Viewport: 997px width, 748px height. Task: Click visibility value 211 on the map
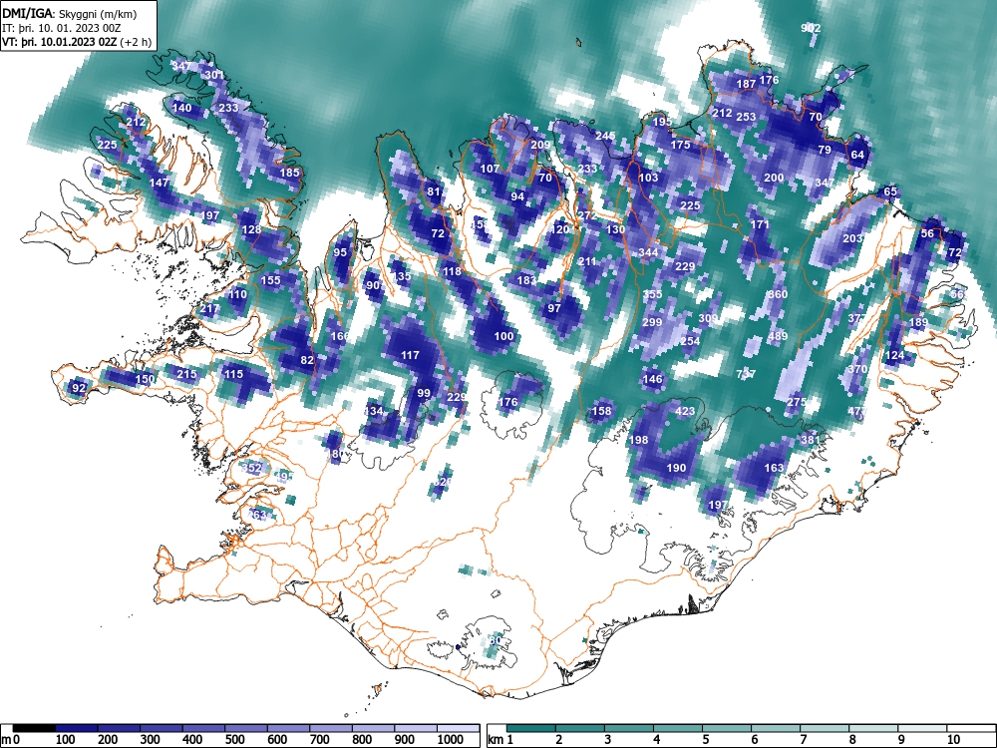click(587, 261)
